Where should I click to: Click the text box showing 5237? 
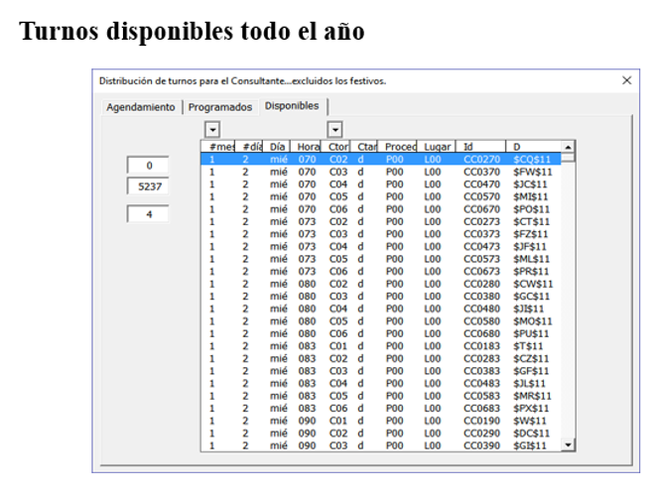point(148,186)
